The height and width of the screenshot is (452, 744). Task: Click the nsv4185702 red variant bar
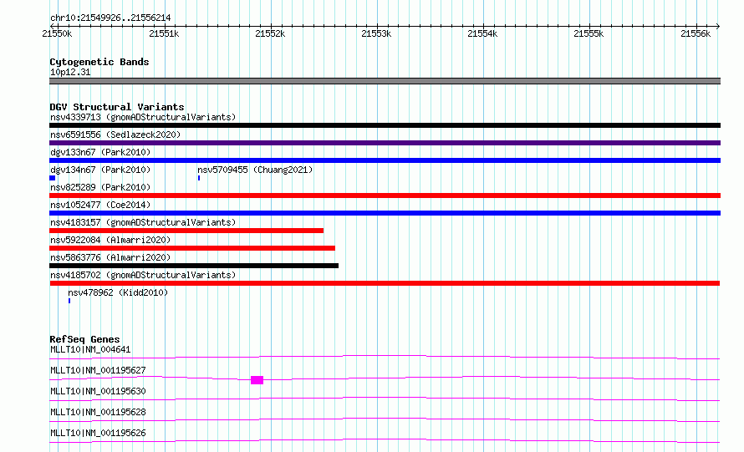pyautogui.click(x=385, y=283)
